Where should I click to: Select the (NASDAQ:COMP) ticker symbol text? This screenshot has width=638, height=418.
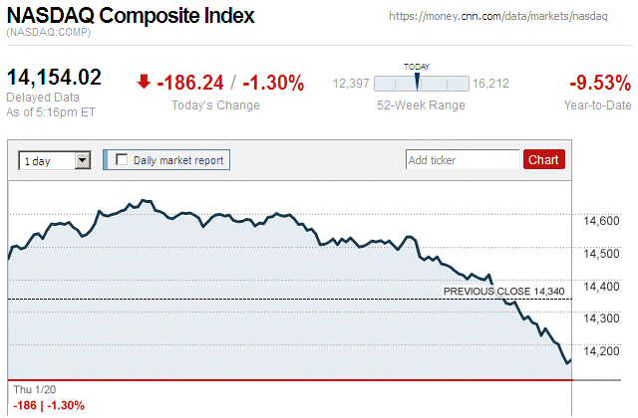pos(48,34)
